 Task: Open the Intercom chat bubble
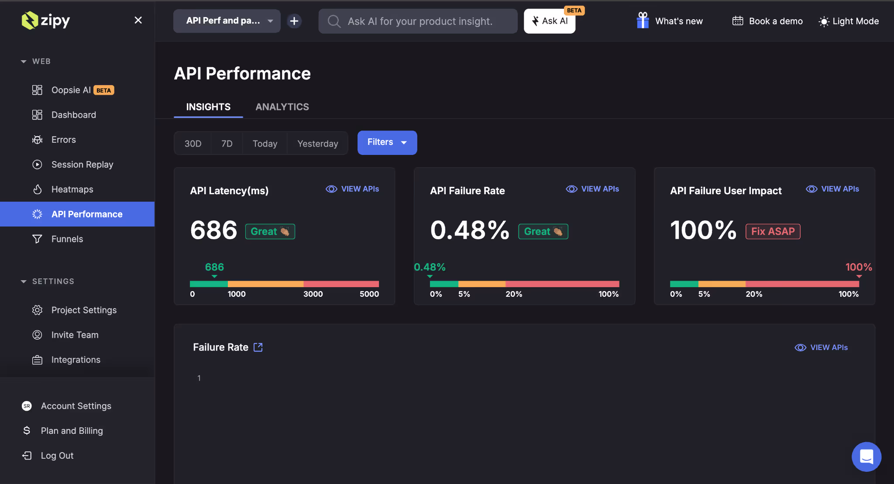tap(866, 457)
